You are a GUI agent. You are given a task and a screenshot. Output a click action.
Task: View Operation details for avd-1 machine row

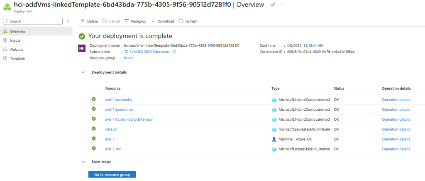coord(396,139)
